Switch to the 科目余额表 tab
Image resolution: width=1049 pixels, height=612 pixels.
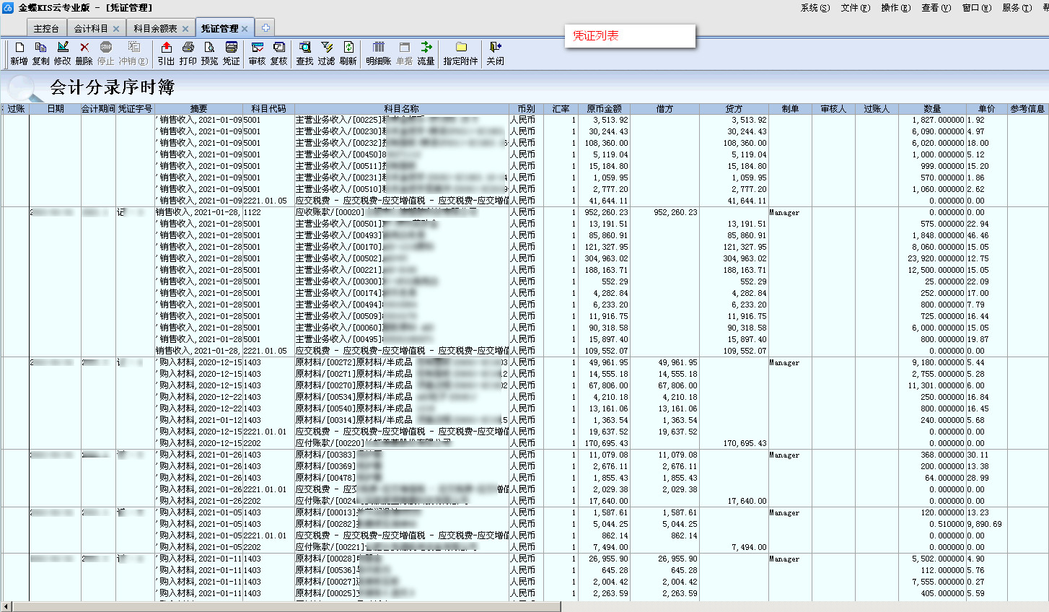click(x=155, y=29)
